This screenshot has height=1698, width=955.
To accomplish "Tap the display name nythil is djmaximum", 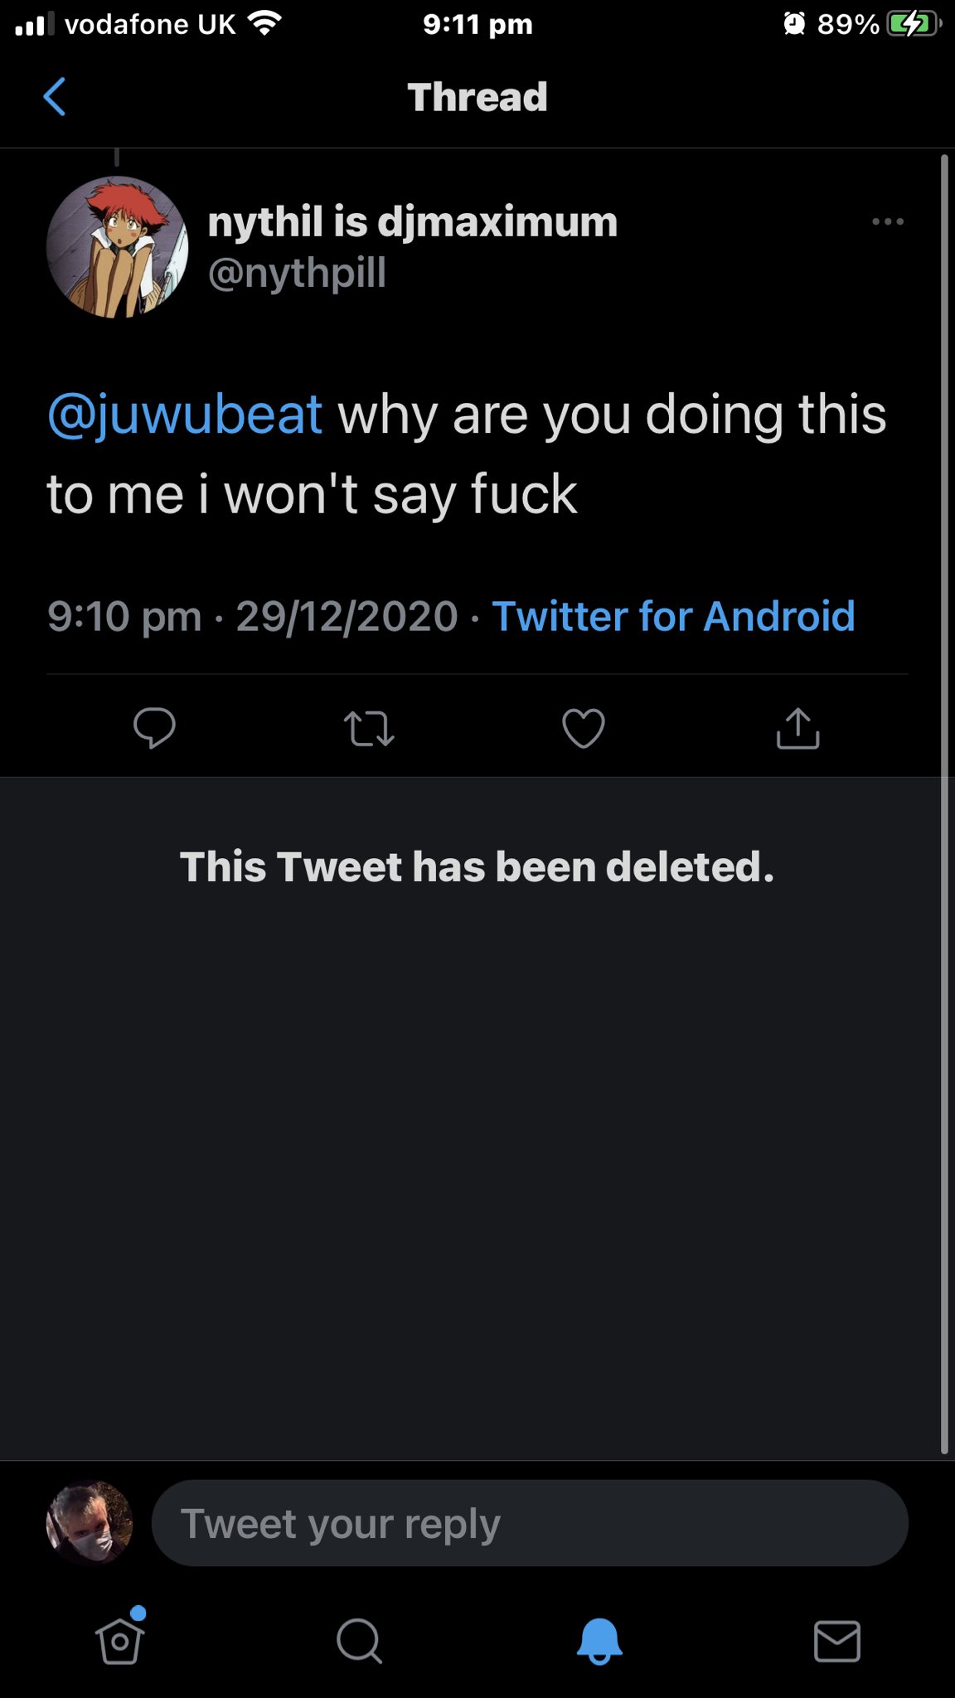I will [412, 222].
